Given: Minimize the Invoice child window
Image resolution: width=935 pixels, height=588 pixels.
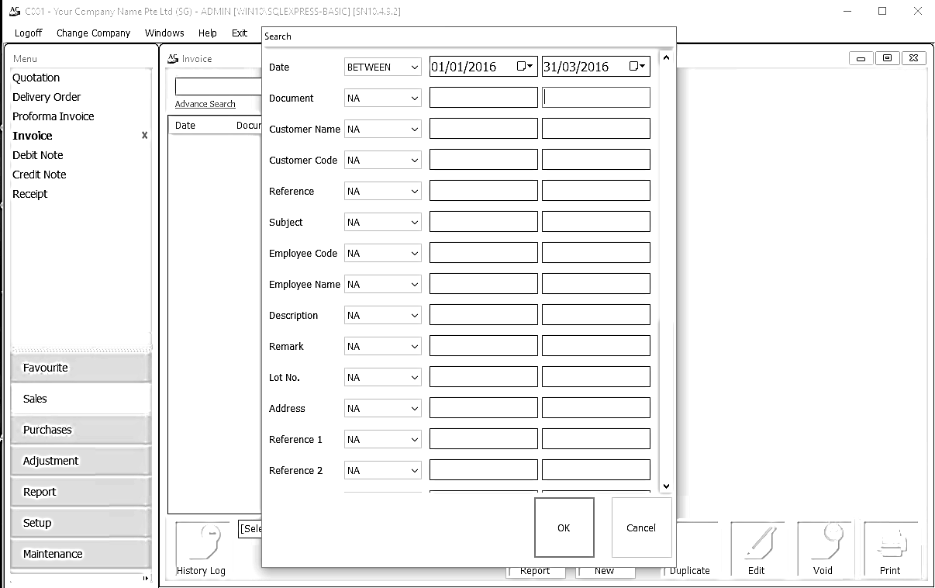Looking at the screenshot, I should point(861,58).
